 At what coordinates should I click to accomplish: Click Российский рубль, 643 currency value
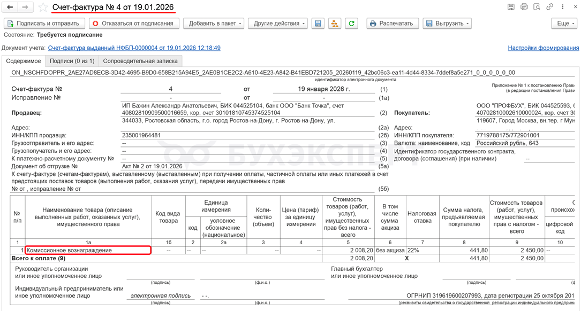[x=508, y=143]
